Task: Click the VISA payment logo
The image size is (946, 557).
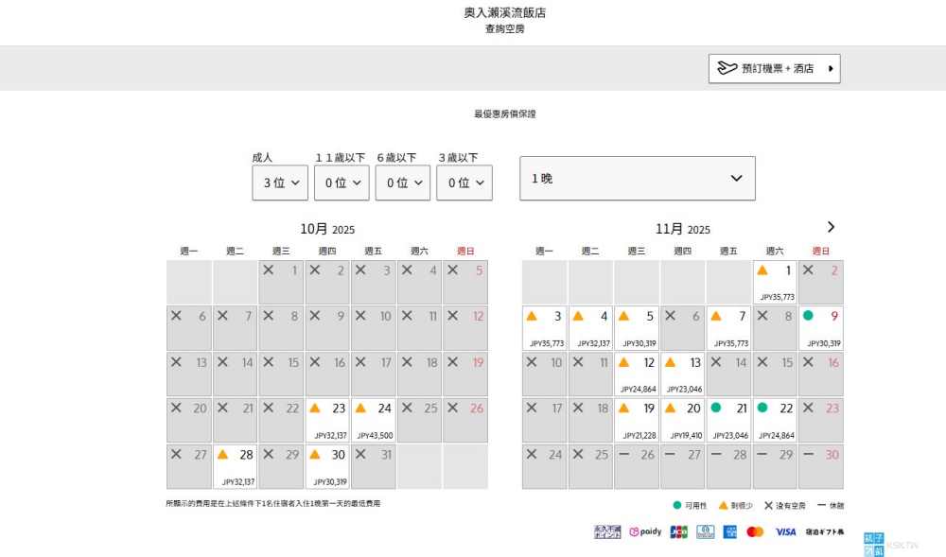Action: click(x=785, y=532)
